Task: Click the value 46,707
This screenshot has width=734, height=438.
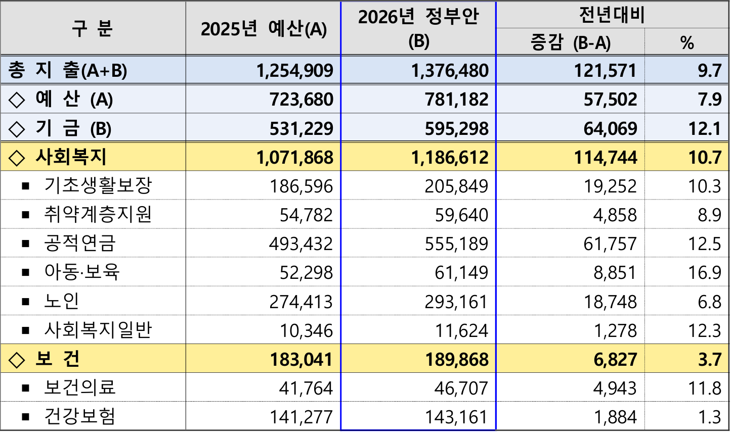Action: 462,388
